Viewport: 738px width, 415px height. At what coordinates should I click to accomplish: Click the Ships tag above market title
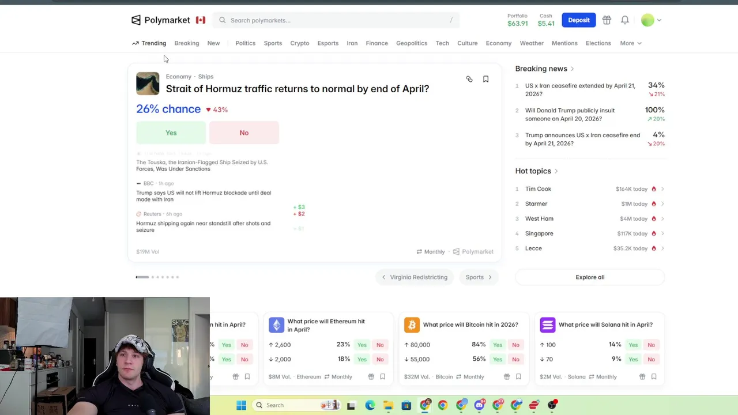(206, 77)
